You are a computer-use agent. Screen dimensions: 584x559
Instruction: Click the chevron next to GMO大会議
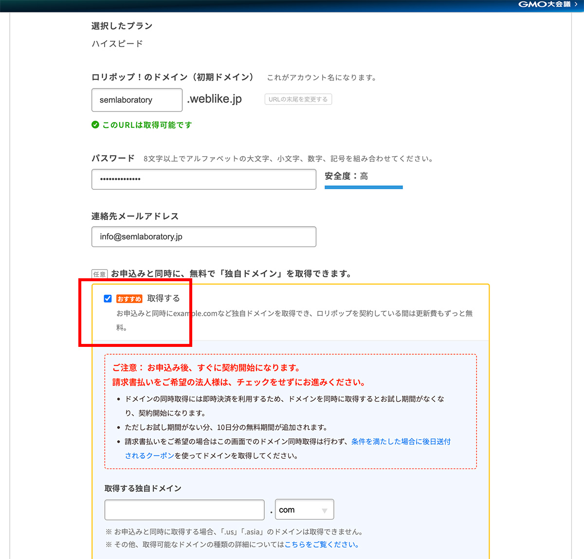point(576,4)
